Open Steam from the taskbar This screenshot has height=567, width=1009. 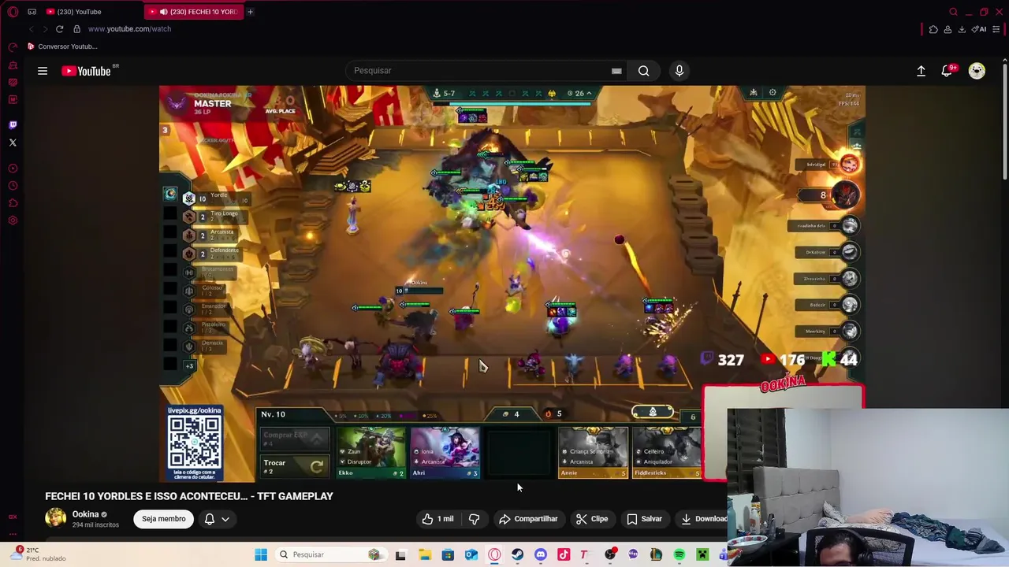click(517, 554)
